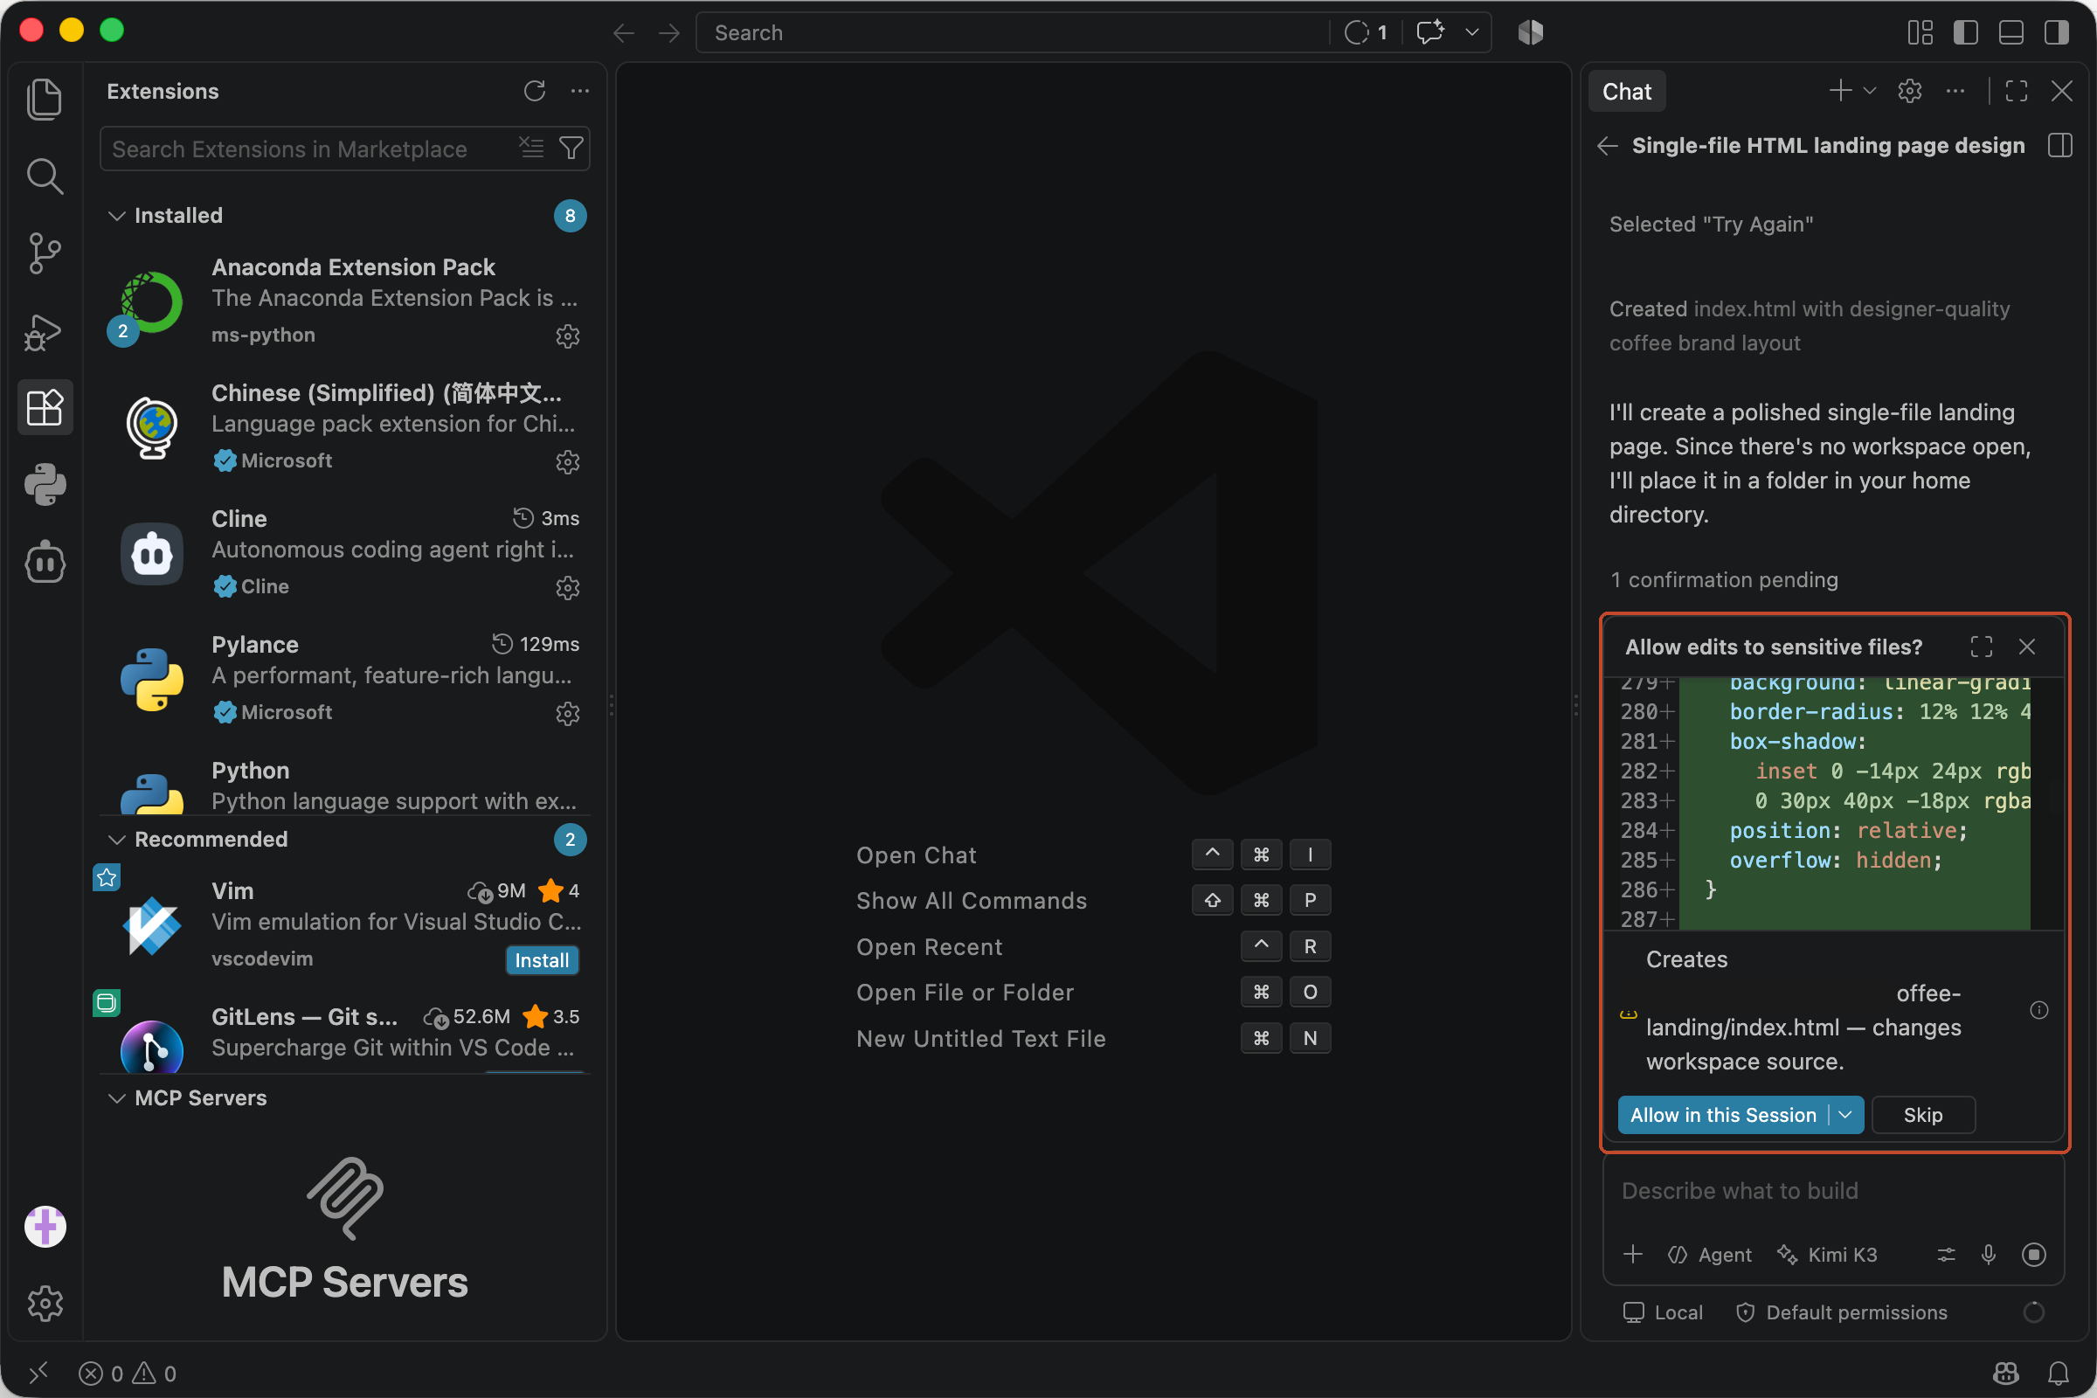Open Source Control view
2097x1398 pixels.
tap(45, 253)
